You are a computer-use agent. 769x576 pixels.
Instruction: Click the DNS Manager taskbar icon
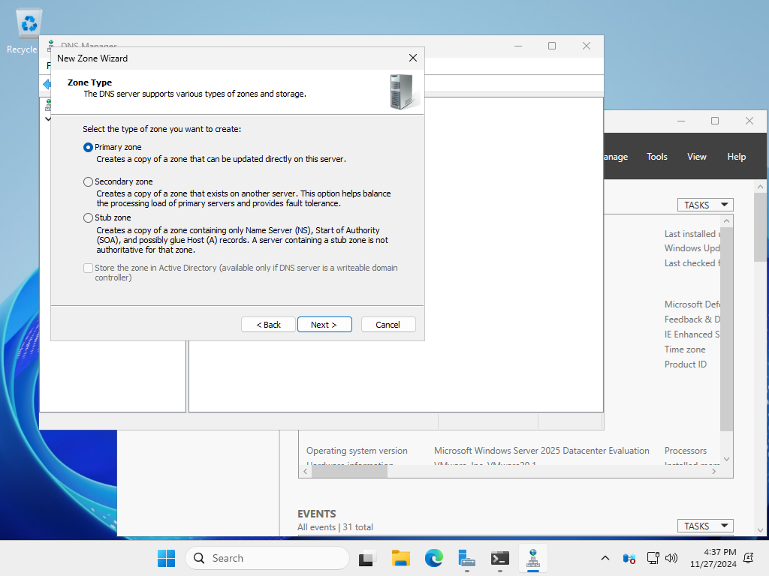(533, 558)
